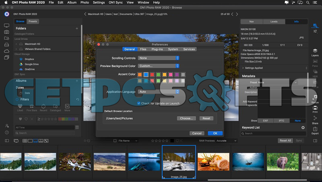
Task: Open the RAW Previews Accurate dropdown
Action: [227, 141]
